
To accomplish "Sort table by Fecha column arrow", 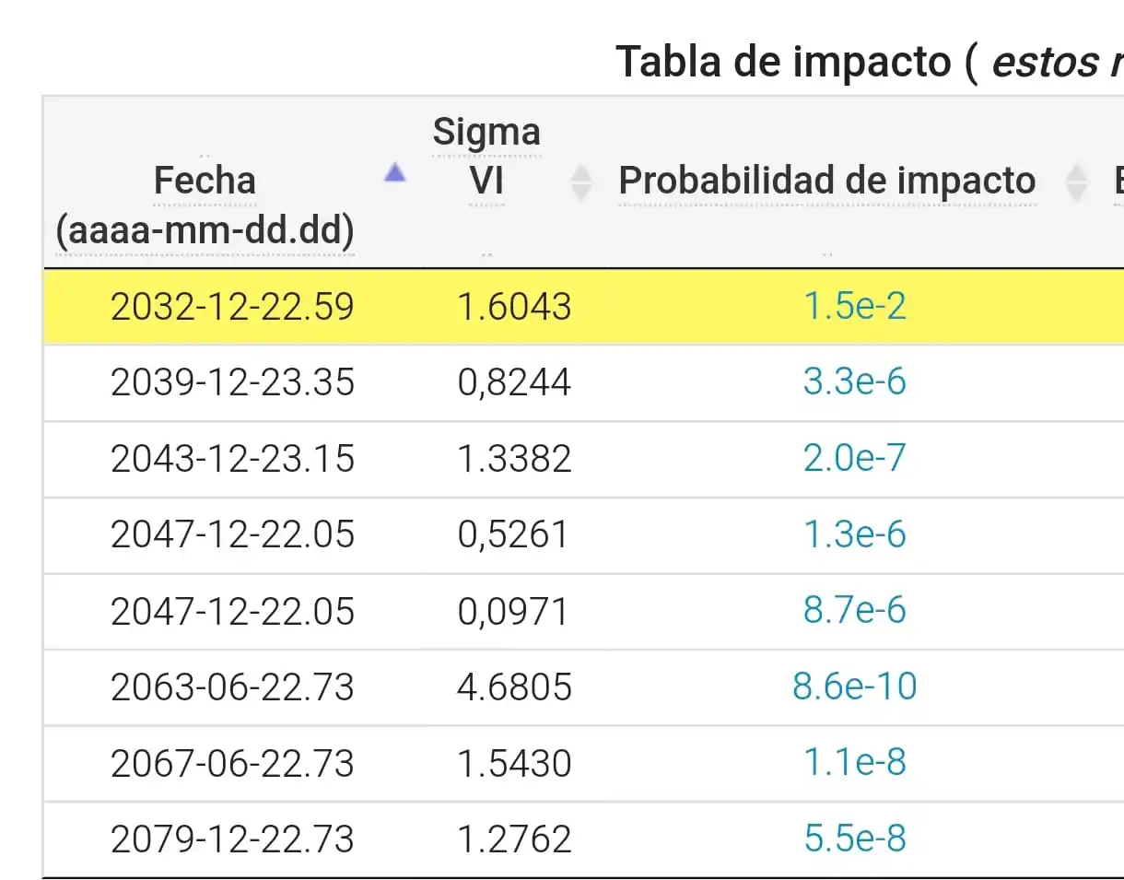I will coord(395,172).
